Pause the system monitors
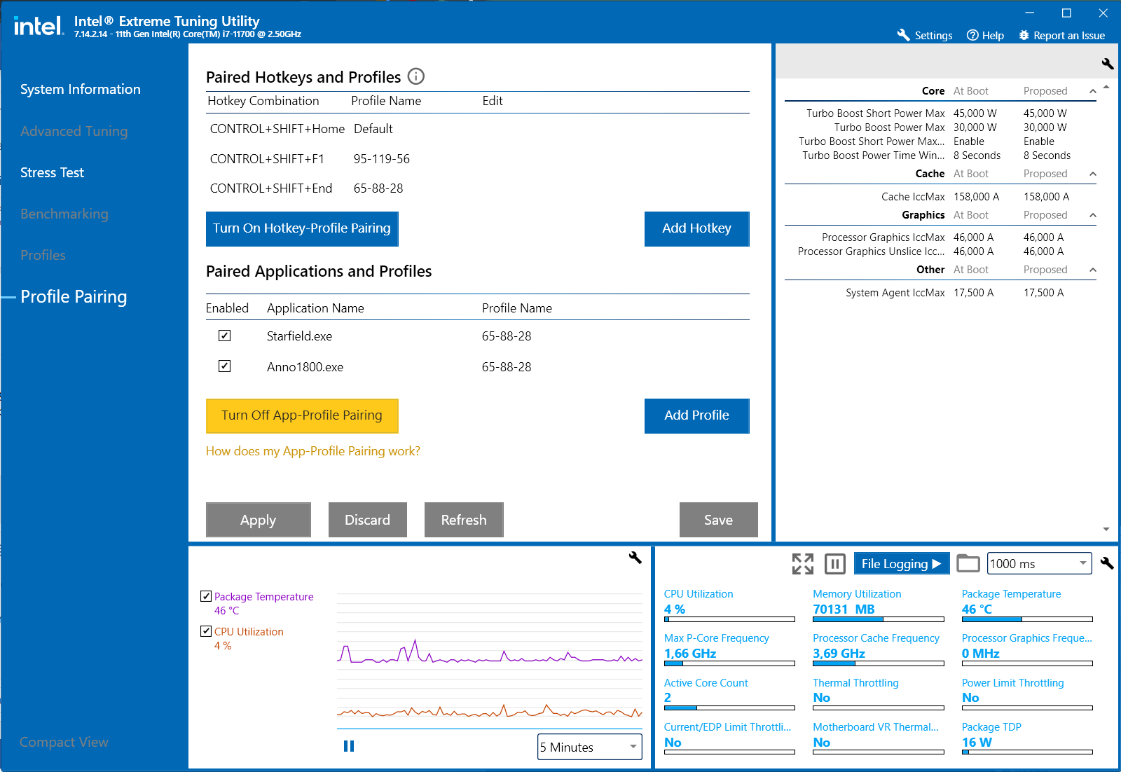The height and width of the screenshot is (772, 1121). [834, 563]
